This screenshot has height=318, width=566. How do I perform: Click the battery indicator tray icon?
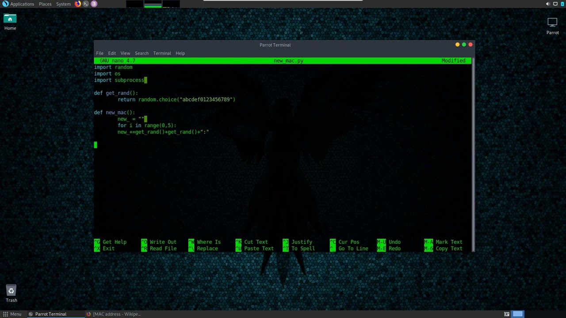click(562, 4)
